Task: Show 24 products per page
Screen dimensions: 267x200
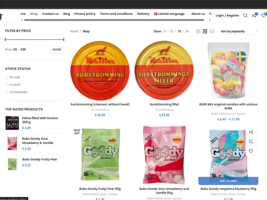Action: [187, 31]
